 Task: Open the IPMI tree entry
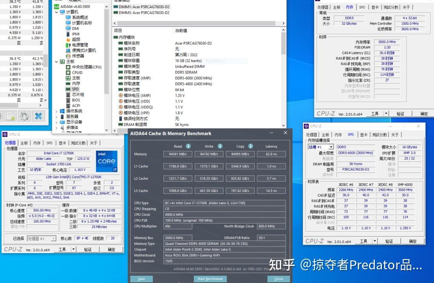(x=73, y=34)
